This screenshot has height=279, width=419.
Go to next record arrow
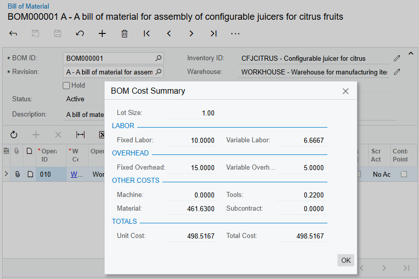point(191,34)
